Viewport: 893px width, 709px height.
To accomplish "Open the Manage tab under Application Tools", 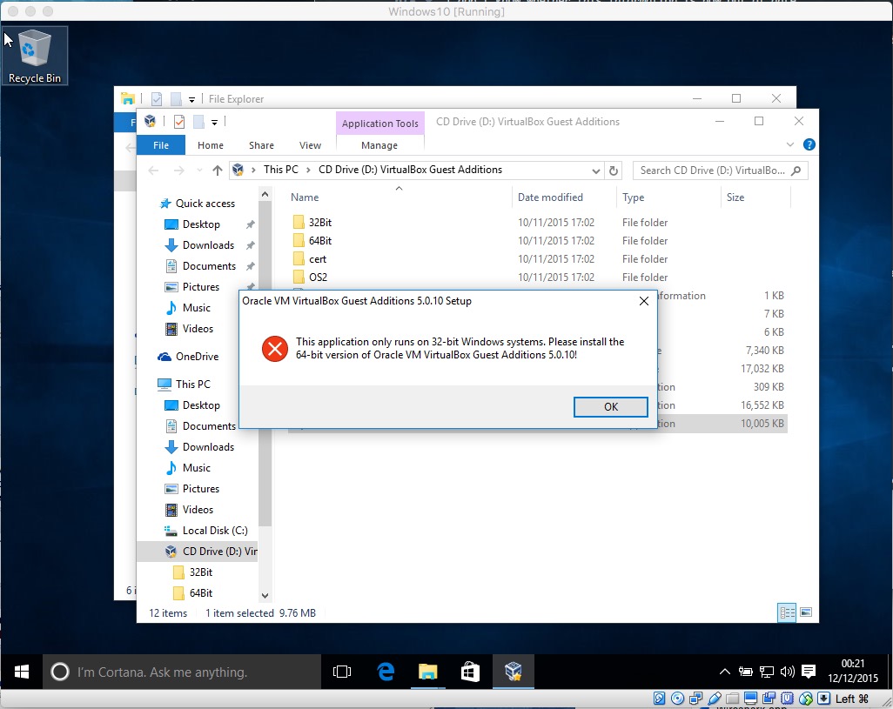I will tap(379, 145).
